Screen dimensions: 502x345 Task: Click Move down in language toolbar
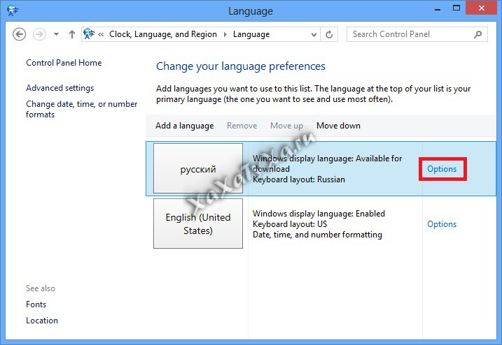coord(338,126)
